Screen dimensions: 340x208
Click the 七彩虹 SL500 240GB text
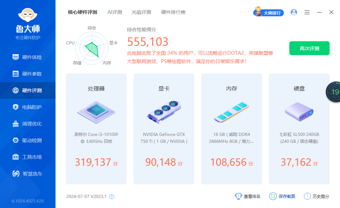(299, 138)
